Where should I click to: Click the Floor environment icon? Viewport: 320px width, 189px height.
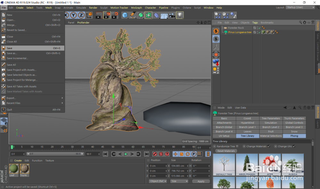[x=164, y=15]
